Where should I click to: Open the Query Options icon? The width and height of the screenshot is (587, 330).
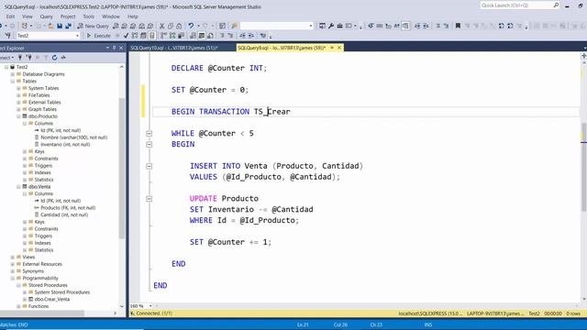pos(143,36)
